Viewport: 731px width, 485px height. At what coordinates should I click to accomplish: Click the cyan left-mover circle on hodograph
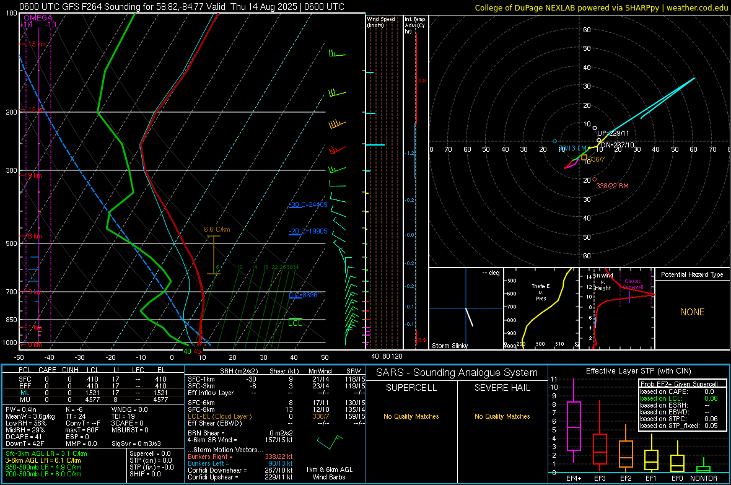coord(555,141)
